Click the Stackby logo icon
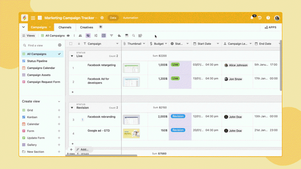This screenshot has width=301, height=169. pyautogui.click(x=24, y=18)
